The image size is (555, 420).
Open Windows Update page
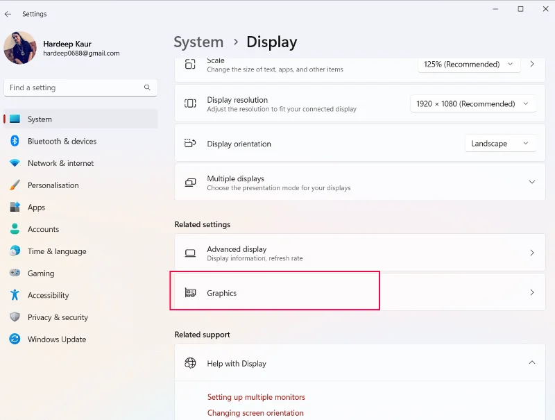point(80,339)
